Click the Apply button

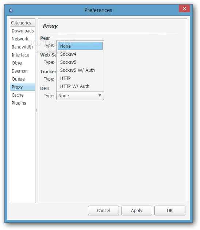point(136,210)
